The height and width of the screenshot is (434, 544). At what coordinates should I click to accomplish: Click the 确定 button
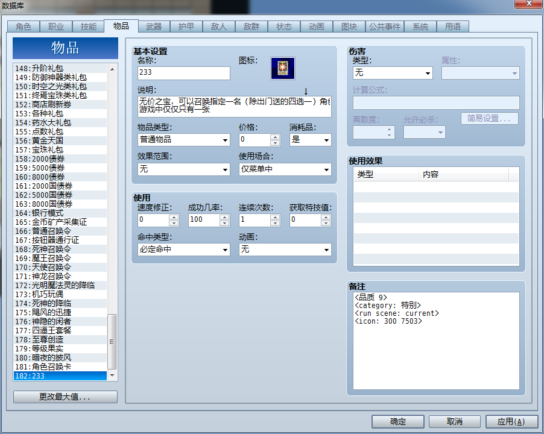tap(397, 421)
